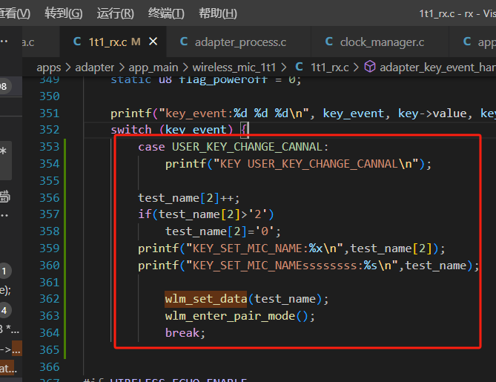Click the opening brace after switch (key_event)
The height and width of the screenshot is (382, 496).
tap(244, 130)
